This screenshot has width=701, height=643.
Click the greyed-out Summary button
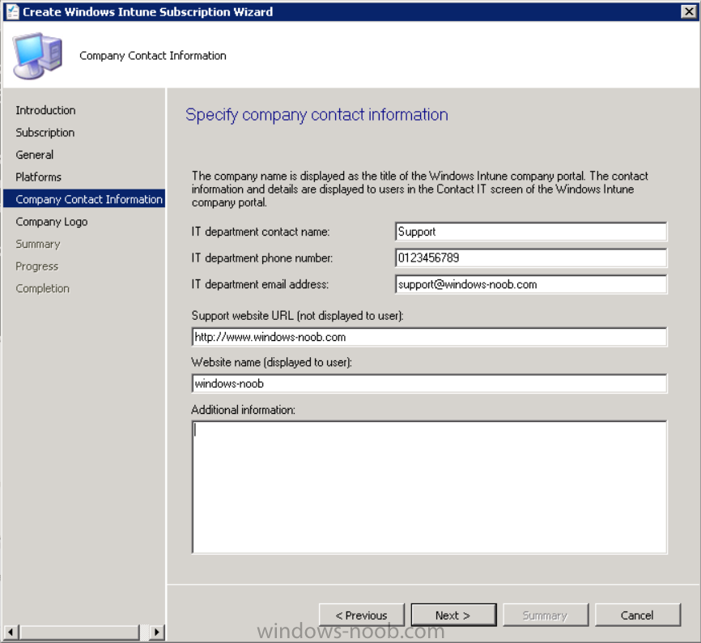pyautogui.click(x=546, y=615)
